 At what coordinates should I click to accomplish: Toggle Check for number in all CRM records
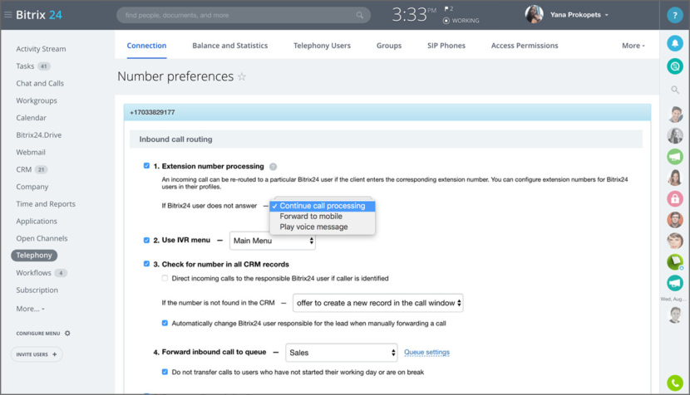[x=146, y=264]
